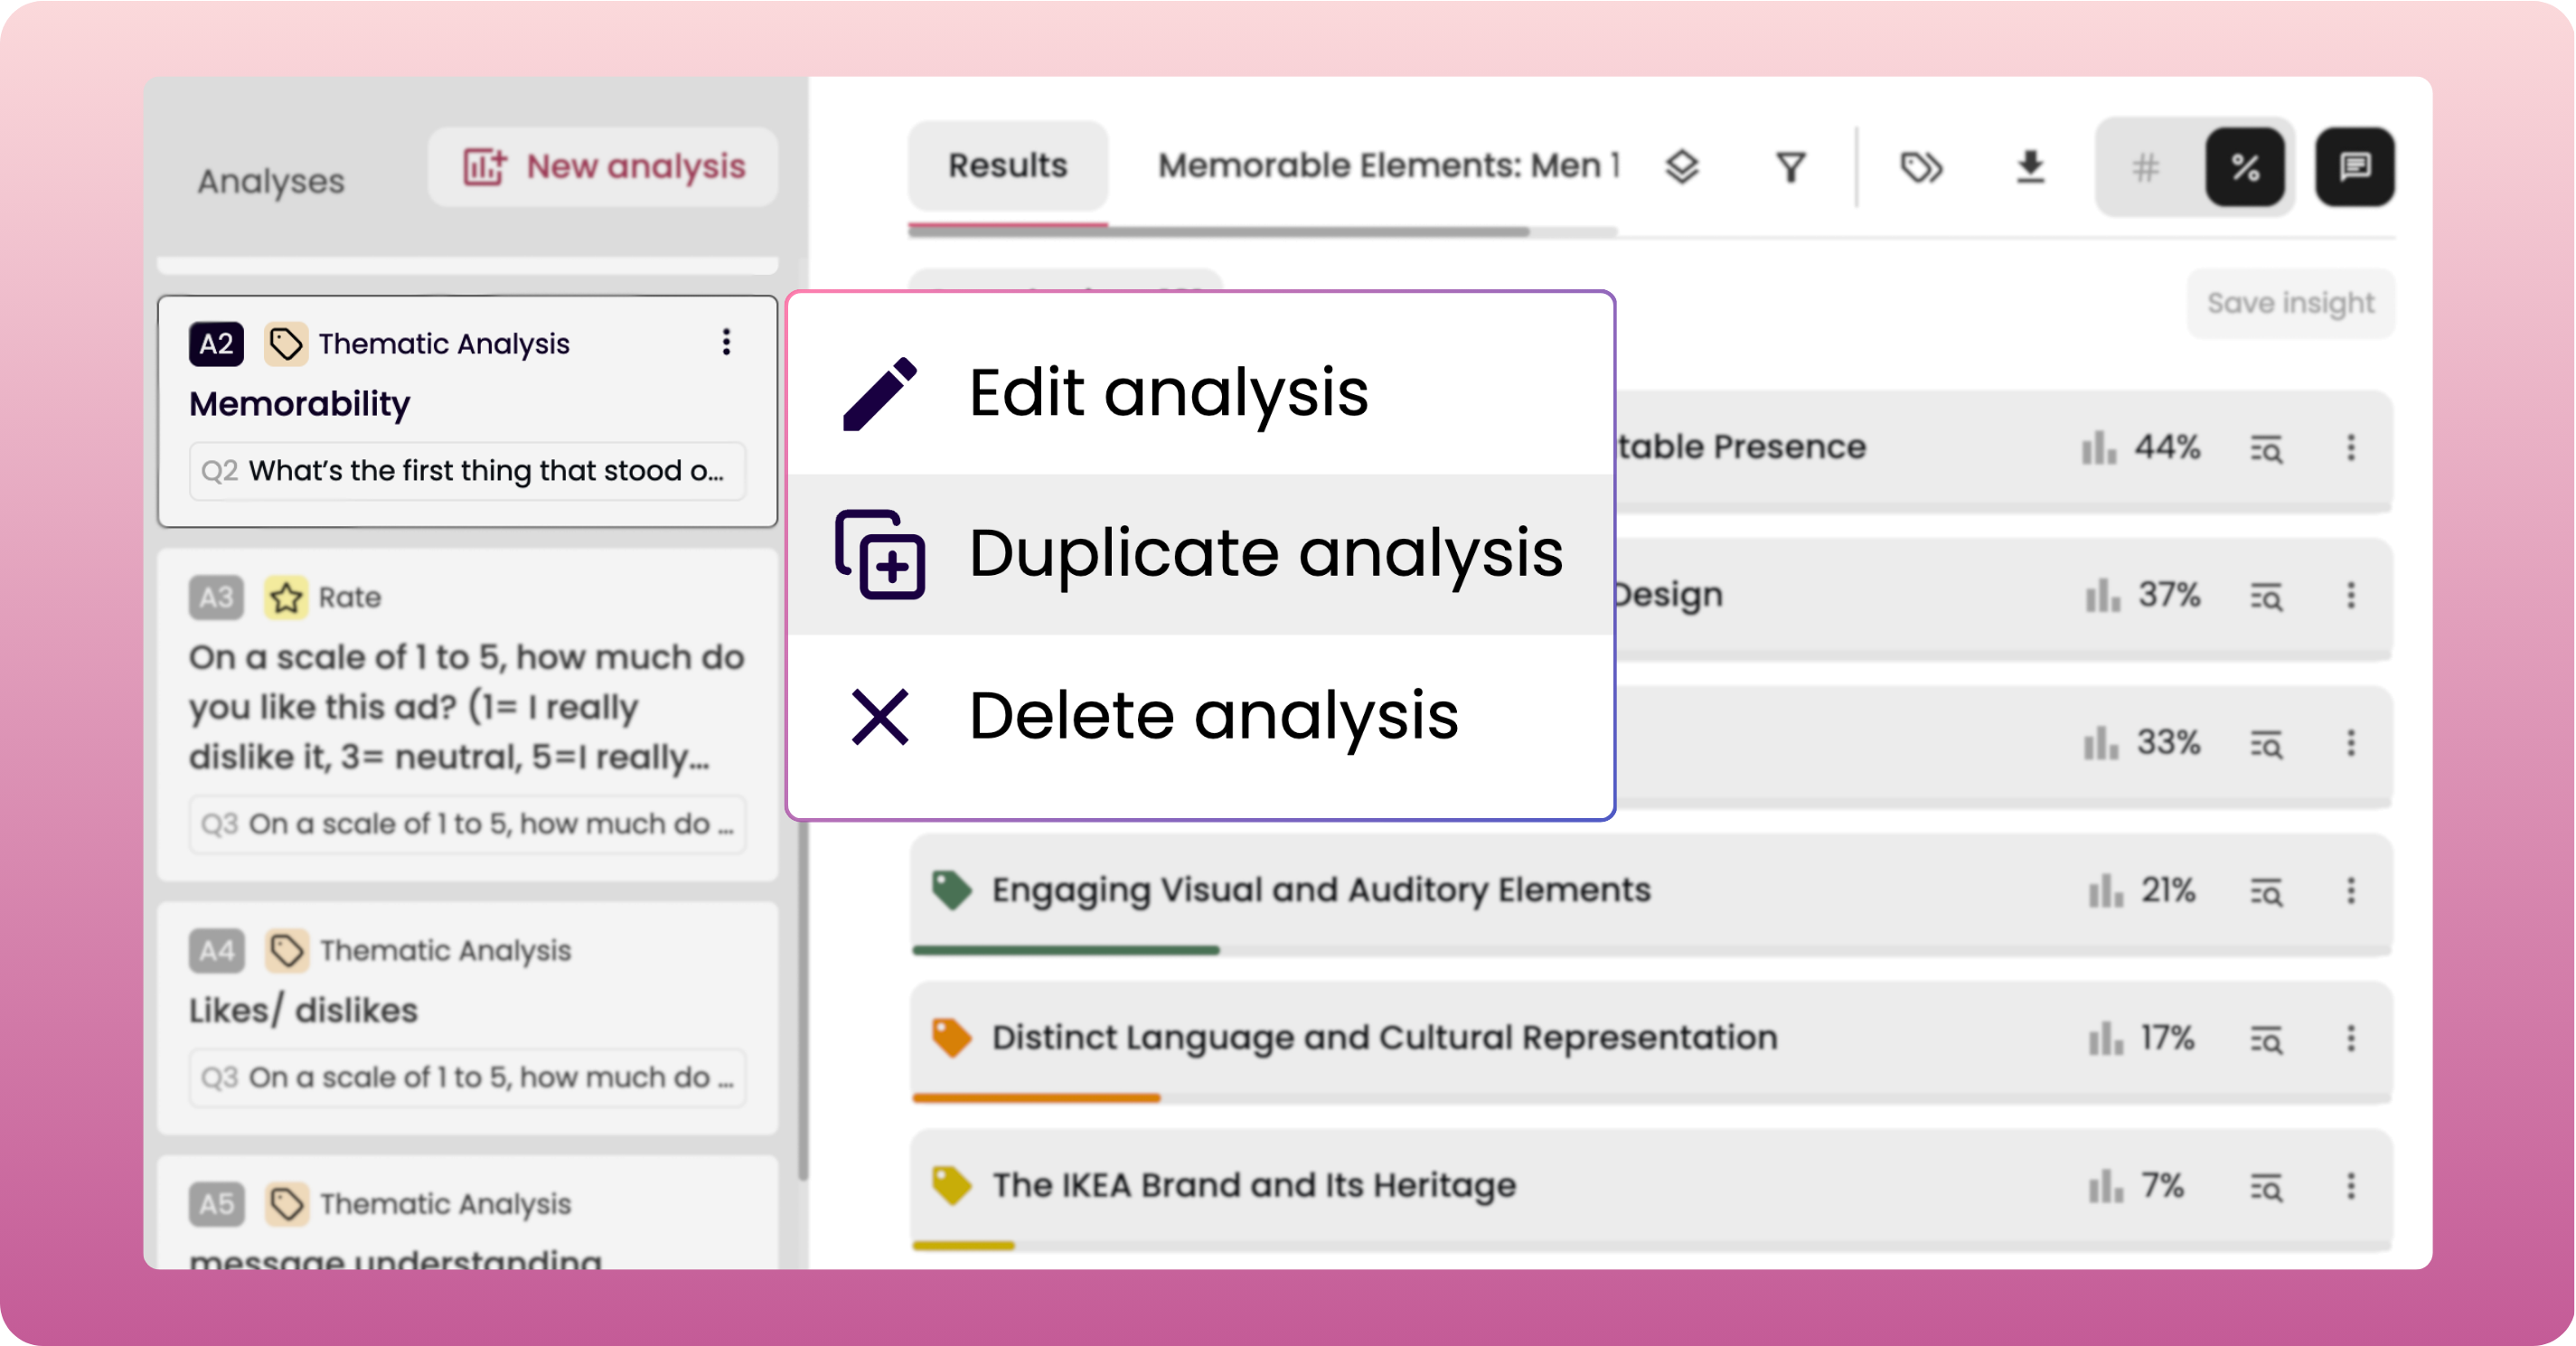Click the Save insight button
This screenshot has width=2576, height=1346.
click(x=2290, y=303)
